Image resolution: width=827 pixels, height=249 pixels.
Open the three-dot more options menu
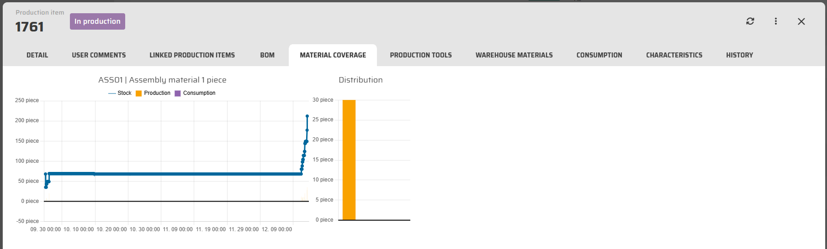[x=776, y=21]
